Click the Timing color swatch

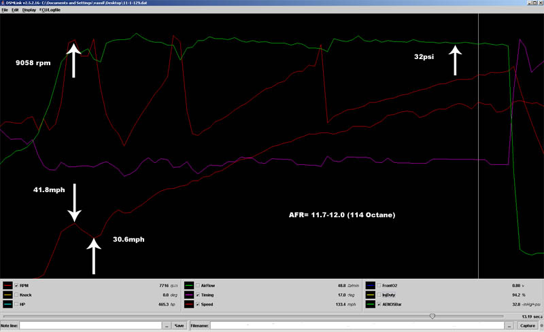[190, 295]
